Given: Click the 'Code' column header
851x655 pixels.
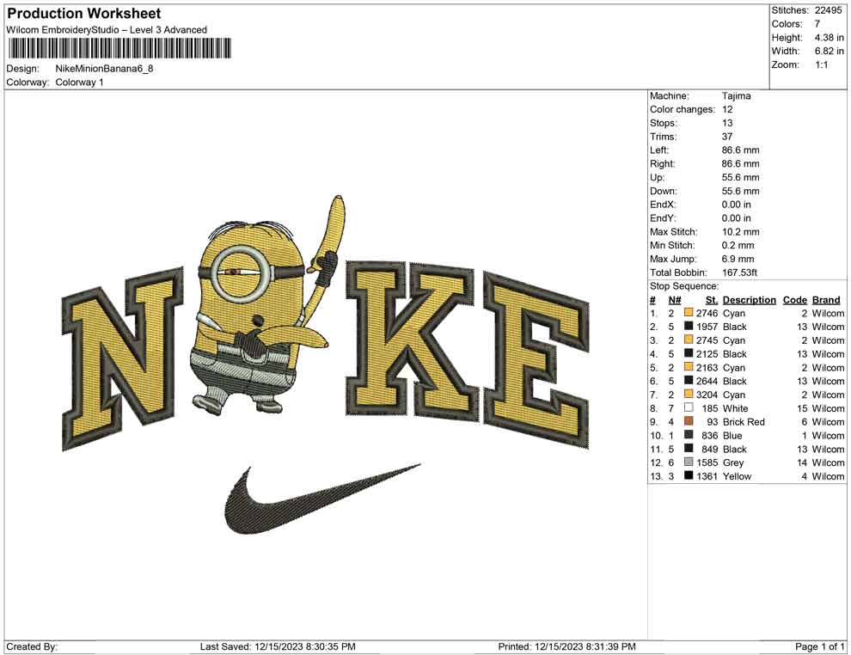Looking at the screenshot, I should click(794, 299).
